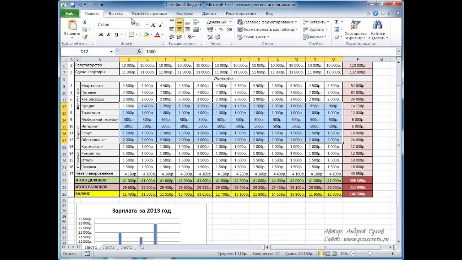Increase font size with large A icon
This screenshot has height=260, width=462.
tap(153, 25)
